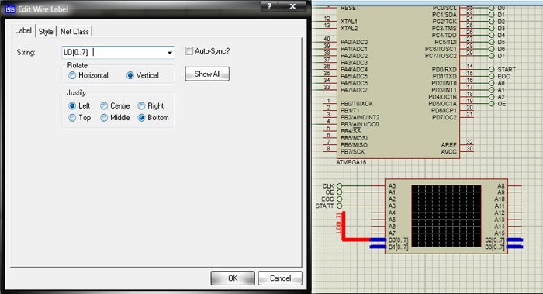Enable the Auto-Sync checkbox
The width and height of the screenshot is (543, 294).
pyautogui.click(x=188, y=51)
